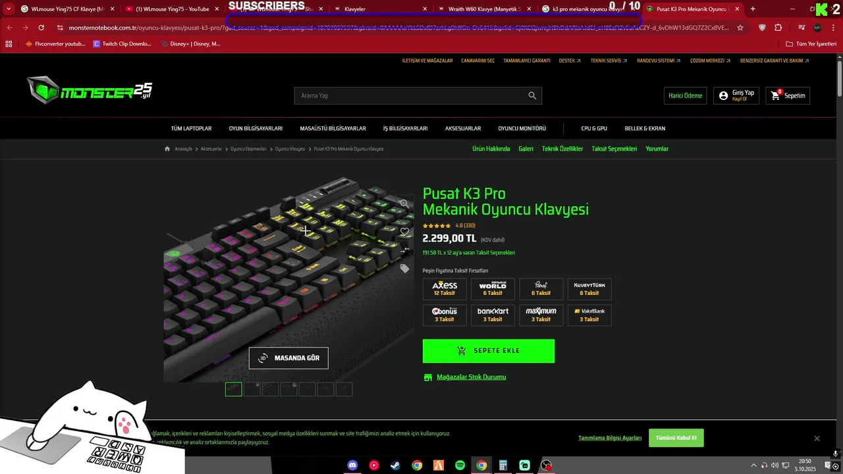The height and width of the screenshot is (474, 843).
Task: Click the search magnifier icon
Action: [532, 95]
